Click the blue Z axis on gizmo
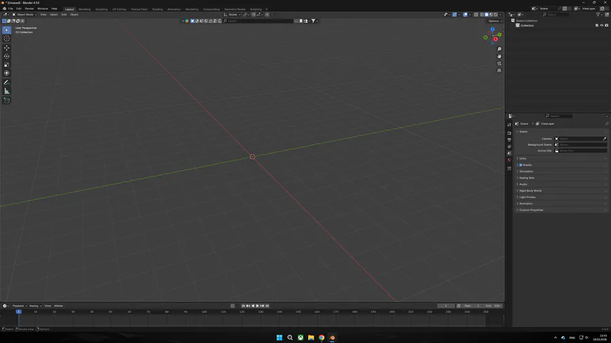 [493, 29]
